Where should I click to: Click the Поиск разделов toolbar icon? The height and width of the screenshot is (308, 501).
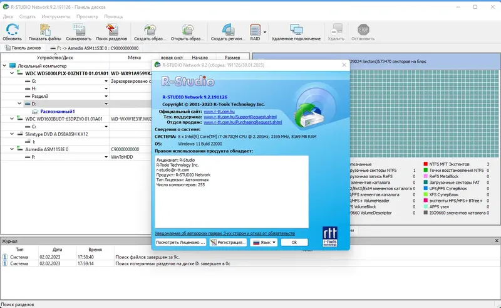111,29
